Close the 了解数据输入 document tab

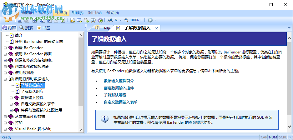tap(157, 28)
